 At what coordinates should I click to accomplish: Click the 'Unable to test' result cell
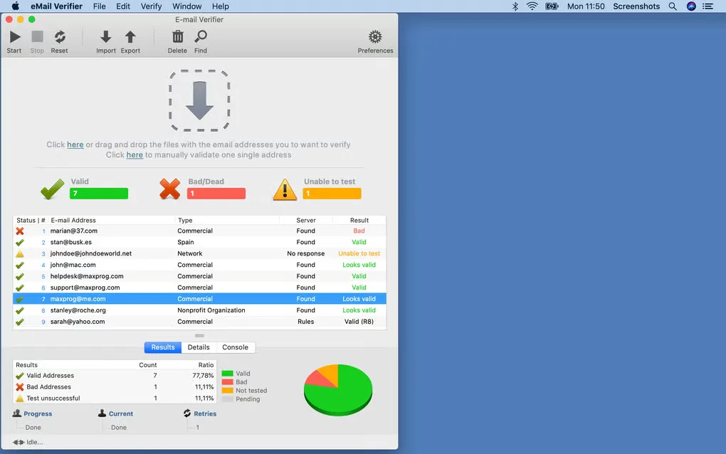pyautogui.click(x=359, y=253)
